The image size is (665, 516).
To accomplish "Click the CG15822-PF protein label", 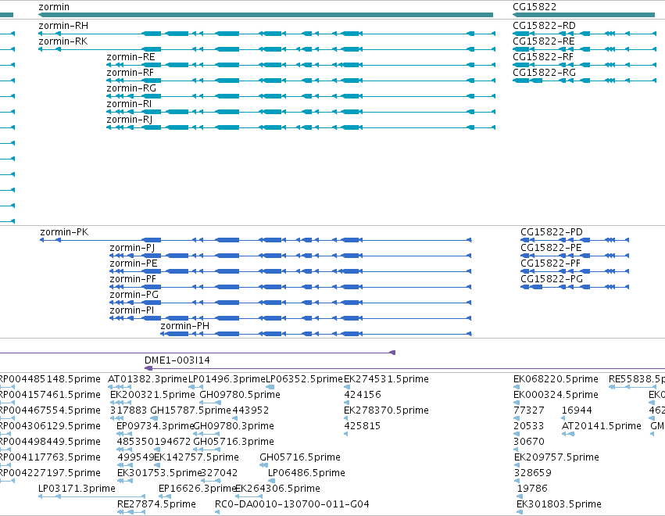I will point(550,263).
